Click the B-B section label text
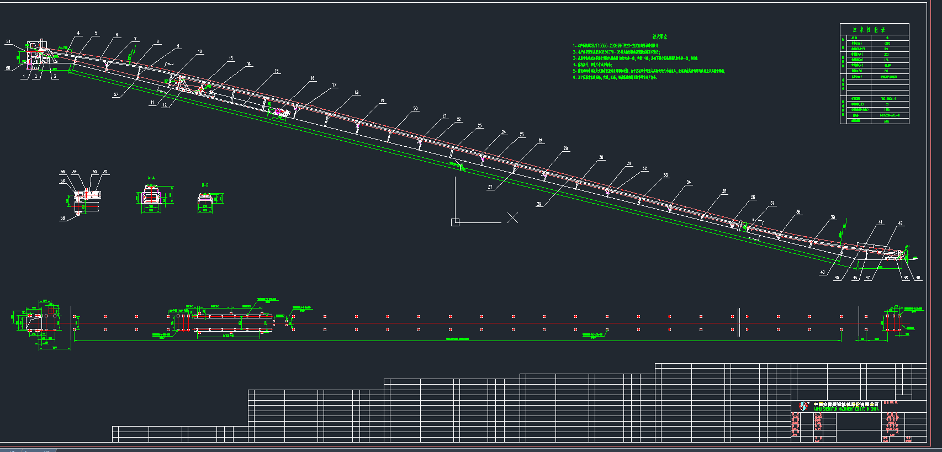Image resolution: width=942 pixels, height=452 pixels. click(205, 185)
